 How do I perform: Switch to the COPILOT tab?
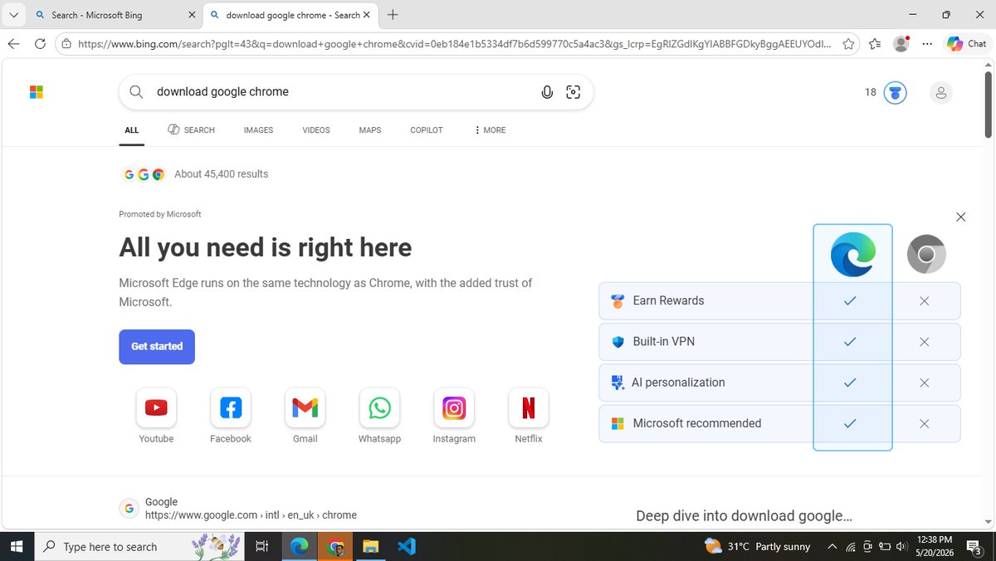tap(427, 130)
